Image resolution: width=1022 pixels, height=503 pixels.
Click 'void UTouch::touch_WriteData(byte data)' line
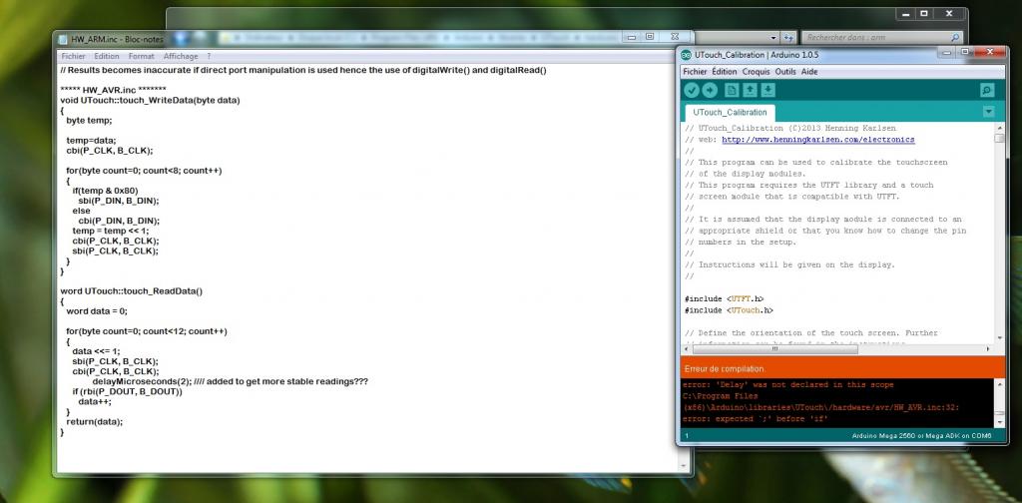150,101
